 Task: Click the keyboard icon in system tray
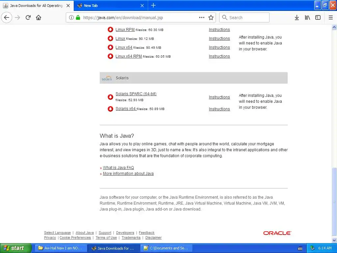tap(300, 248)
